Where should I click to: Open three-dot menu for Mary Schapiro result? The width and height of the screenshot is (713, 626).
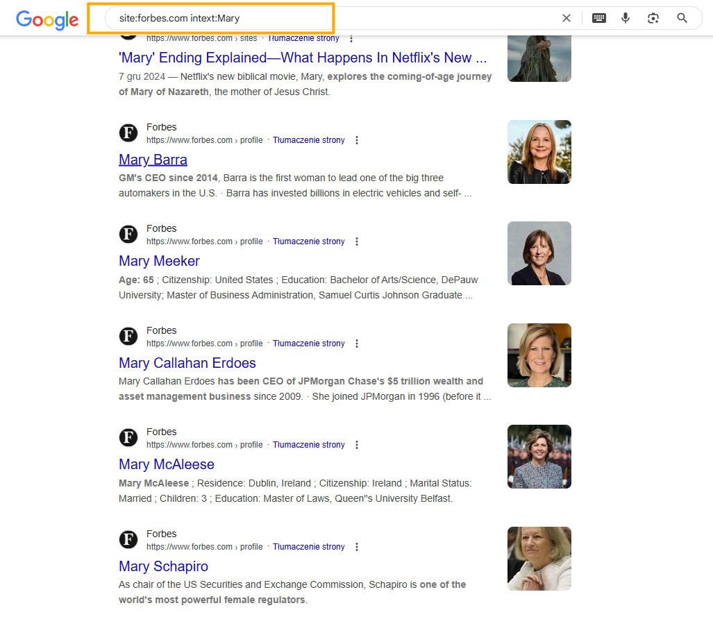[357, 546]
